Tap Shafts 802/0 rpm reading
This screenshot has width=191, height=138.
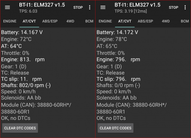(x=26, y=85)
